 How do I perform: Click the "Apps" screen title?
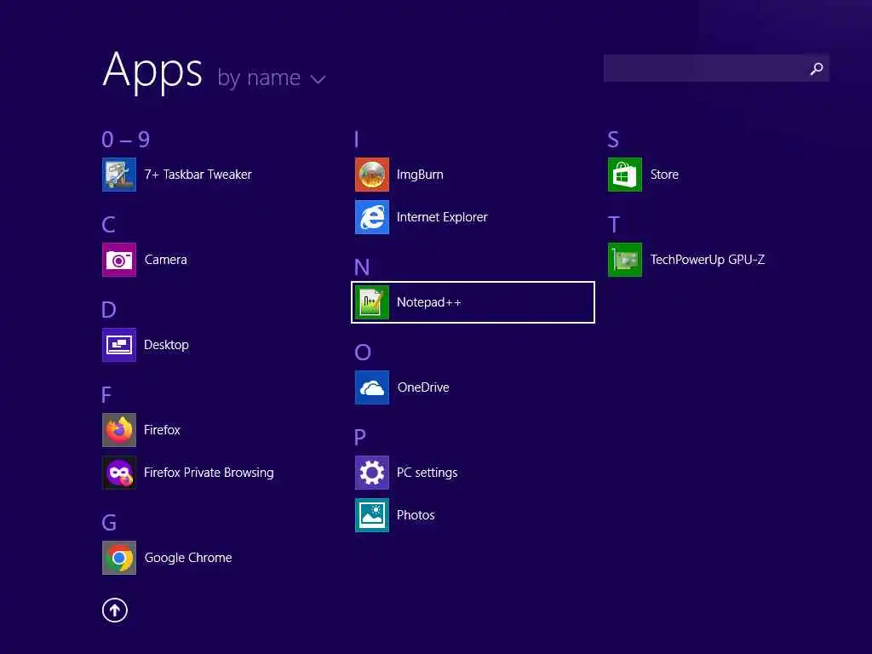pos(152,72)
